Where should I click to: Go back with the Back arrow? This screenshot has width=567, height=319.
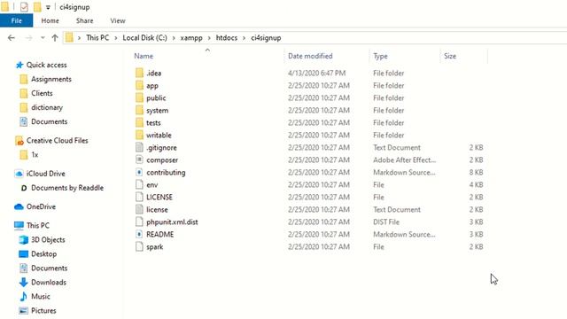pos(12,37)
